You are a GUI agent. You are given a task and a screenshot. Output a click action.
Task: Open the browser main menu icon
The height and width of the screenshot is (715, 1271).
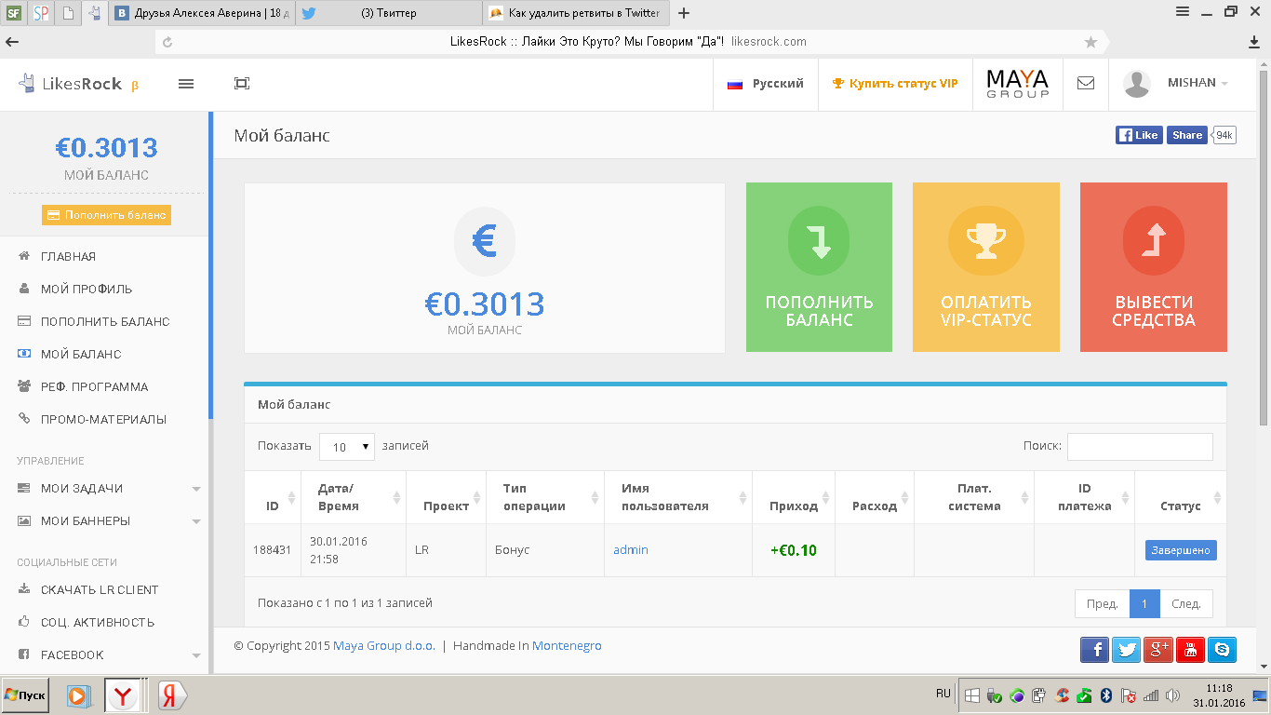coord(1183,11)
